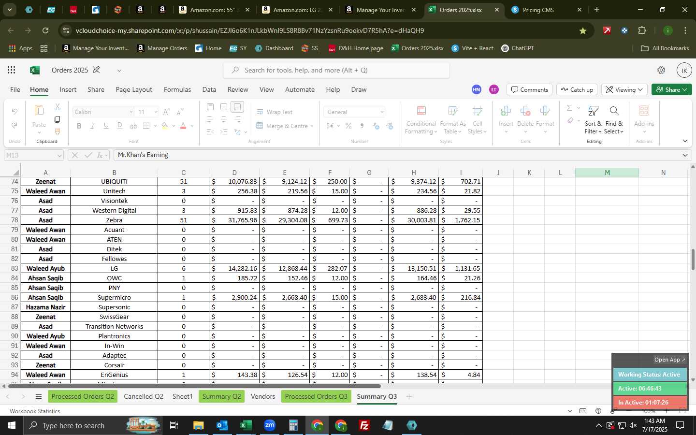Viewport: 696px width, 435px height.
Task: Open the Insert ribbon tab
Action: tap(68, 89)
